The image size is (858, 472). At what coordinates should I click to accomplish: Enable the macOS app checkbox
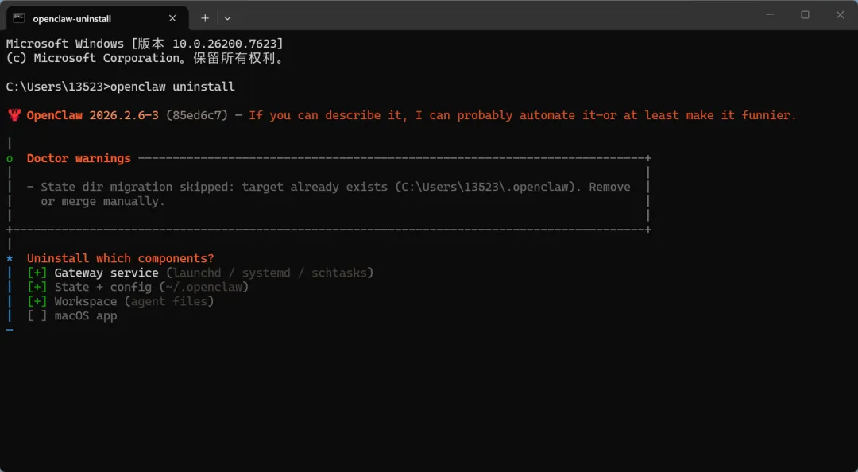point(37,316)
